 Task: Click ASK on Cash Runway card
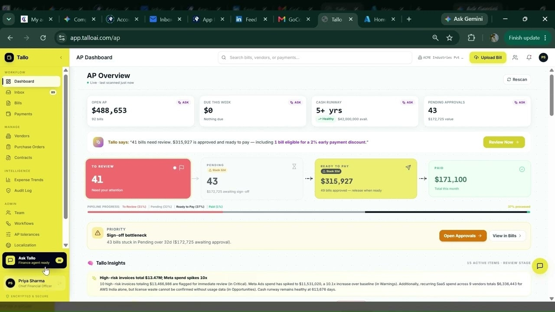click(x=408, y=103)
